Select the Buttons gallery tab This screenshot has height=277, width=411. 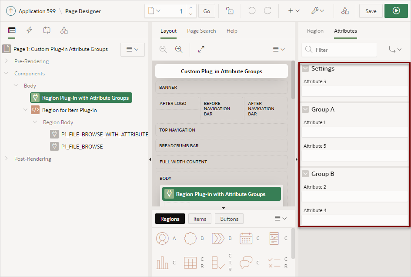[x=229, y=219]
